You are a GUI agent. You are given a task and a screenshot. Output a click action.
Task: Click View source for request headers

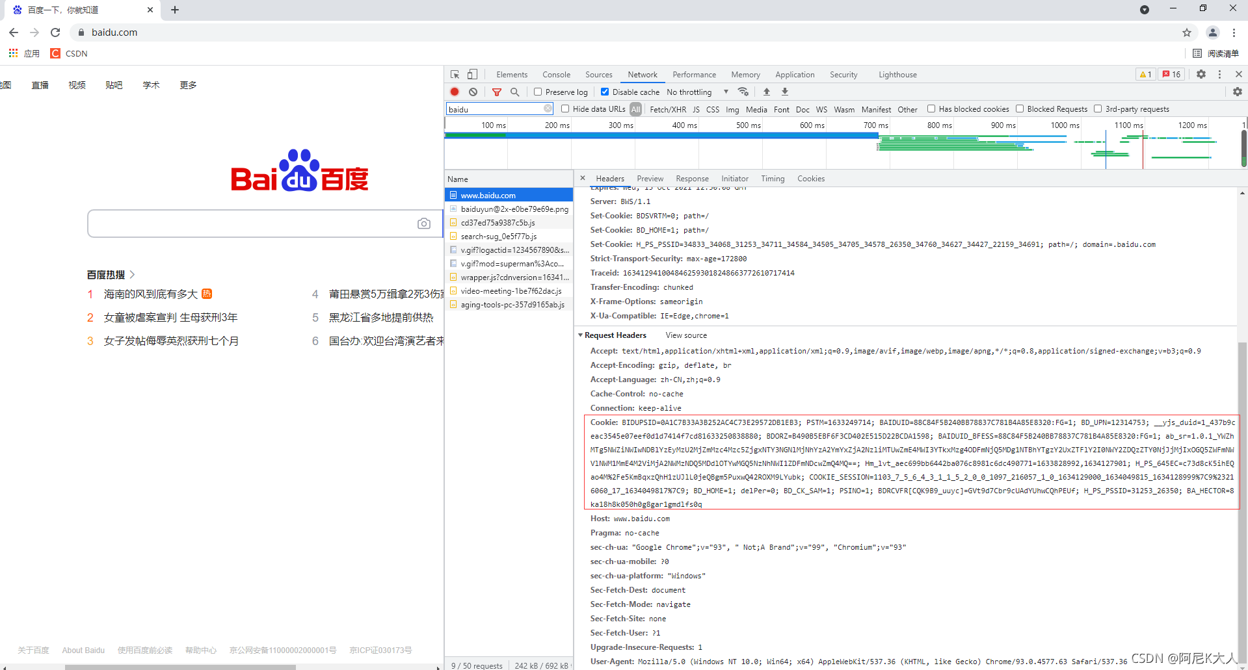(686, 335)
